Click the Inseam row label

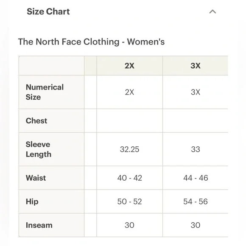click(39, 225)
